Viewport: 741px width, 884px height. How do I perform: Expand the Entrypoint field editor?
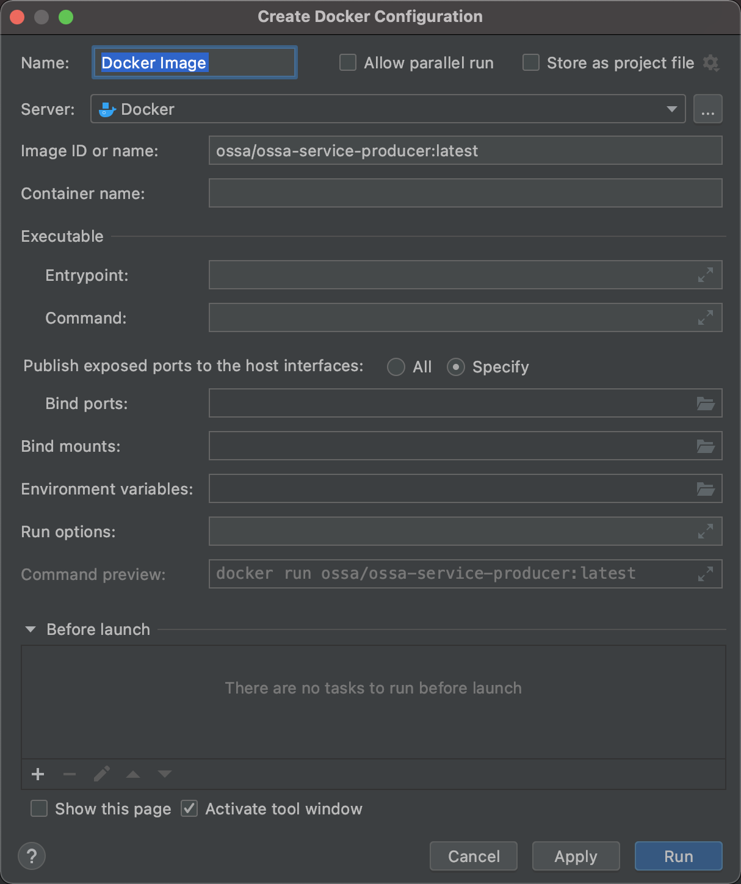[x=706, y=275]
